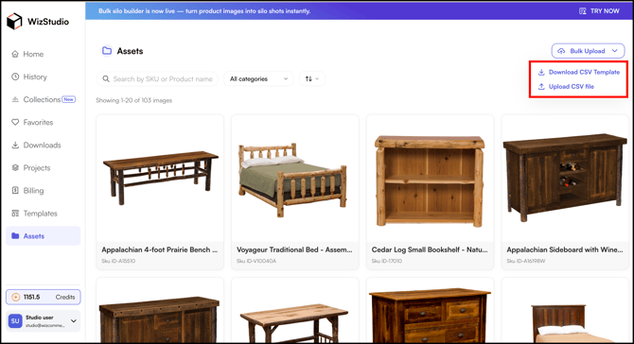Click the Sku ID-17010 label
Viewport: 634px width, 344px height.
coord(386,261)
